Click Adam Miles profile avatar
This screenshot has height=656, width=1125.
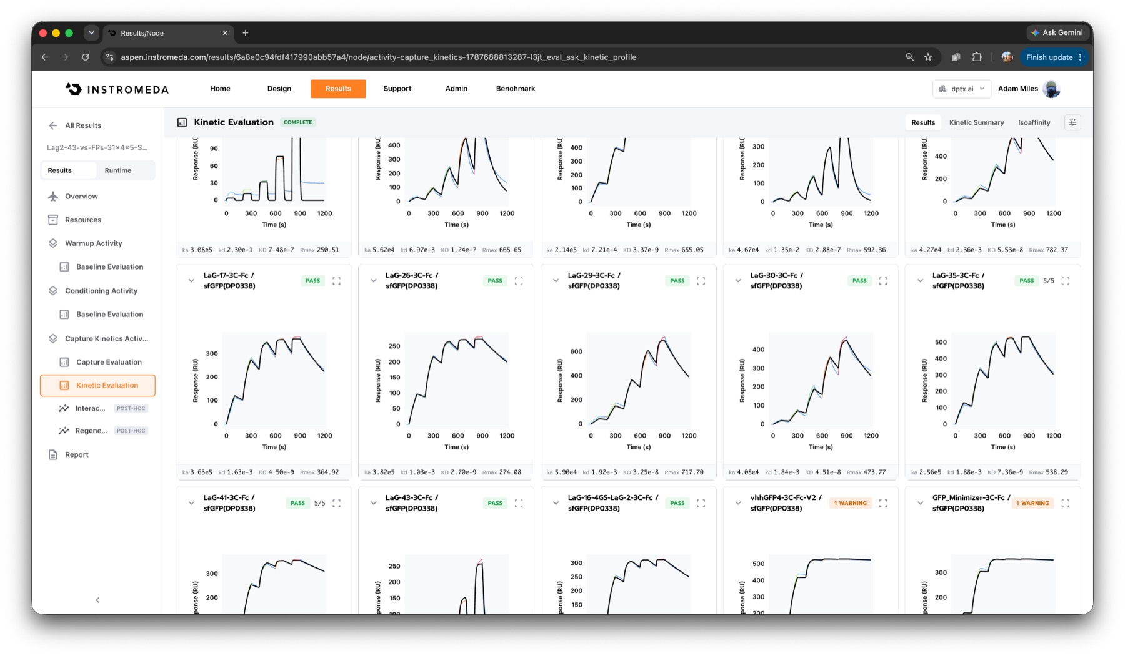[1052, 89]
